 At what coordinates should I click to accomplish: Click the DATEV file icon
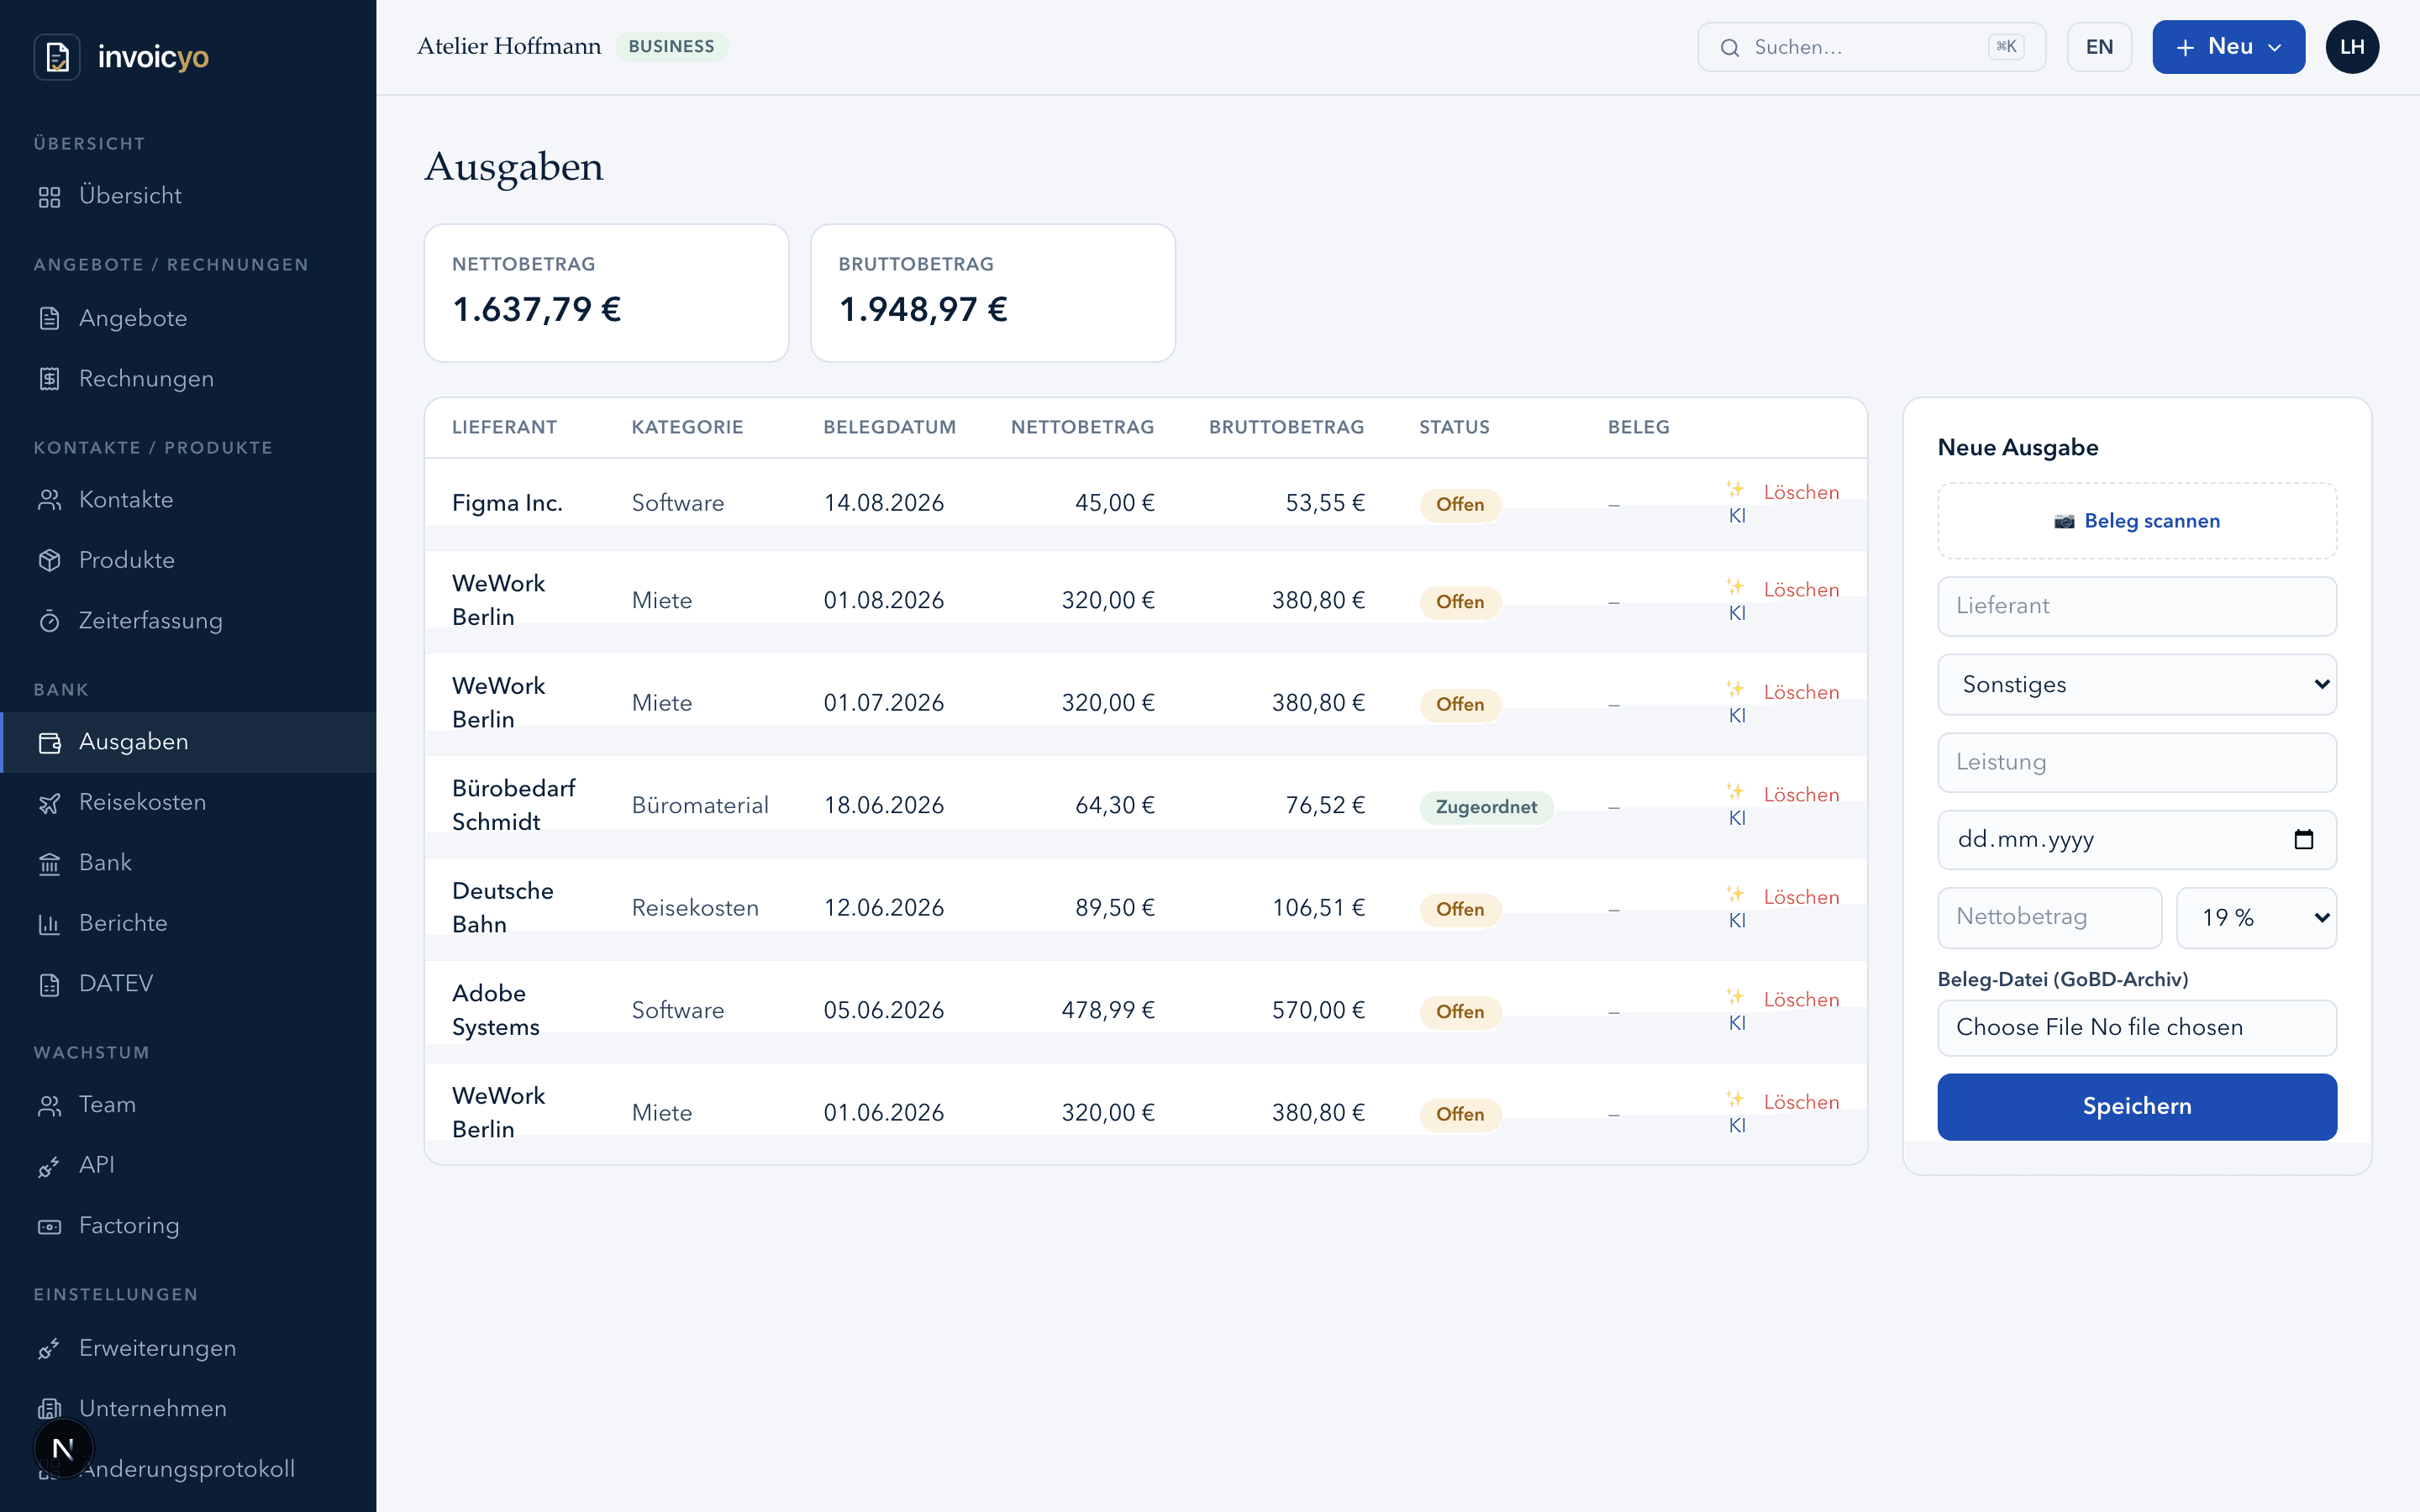pos(50,984)
